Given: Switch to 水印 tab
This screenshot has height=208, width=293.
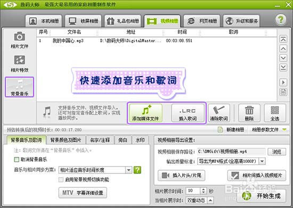Looking at the screenshot, I should click(140, 140).
